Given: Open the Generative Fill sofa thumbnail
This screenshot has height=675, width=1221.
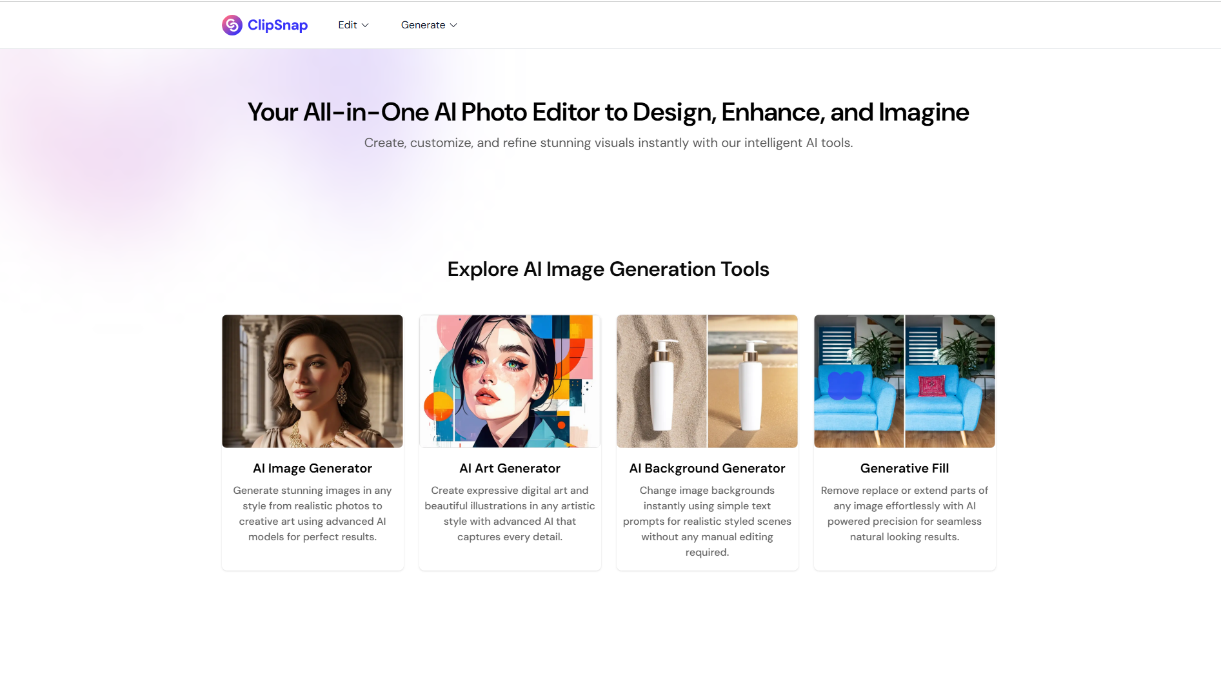Looking at the screenshot, I should point(904,381).
